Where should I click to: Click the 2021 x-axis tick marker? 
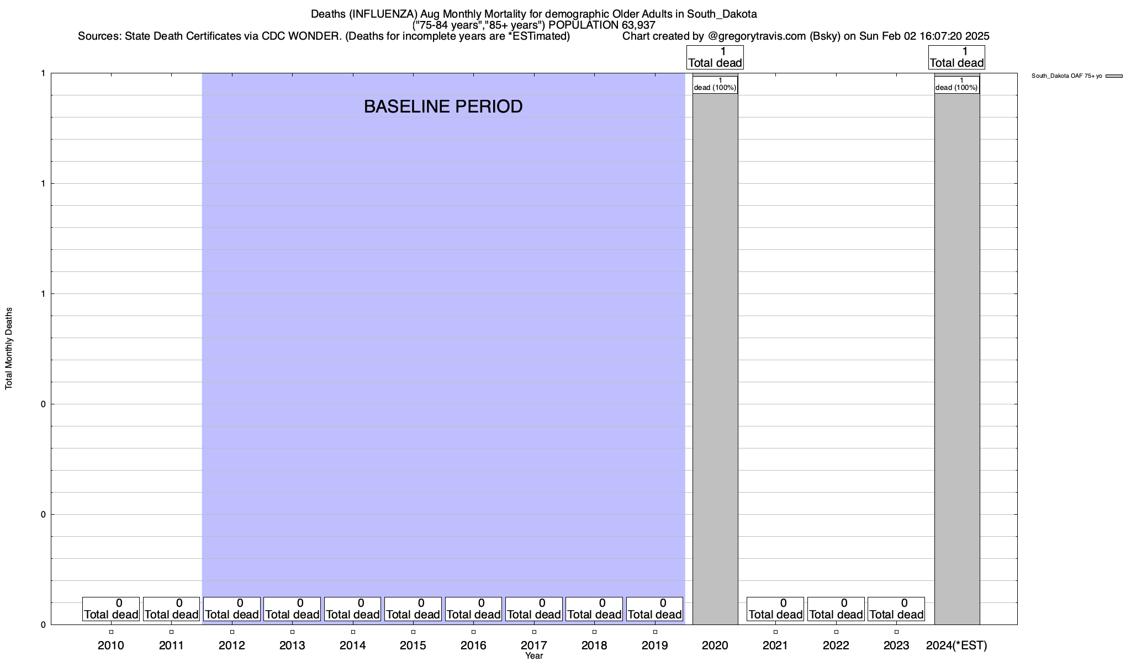775,632
